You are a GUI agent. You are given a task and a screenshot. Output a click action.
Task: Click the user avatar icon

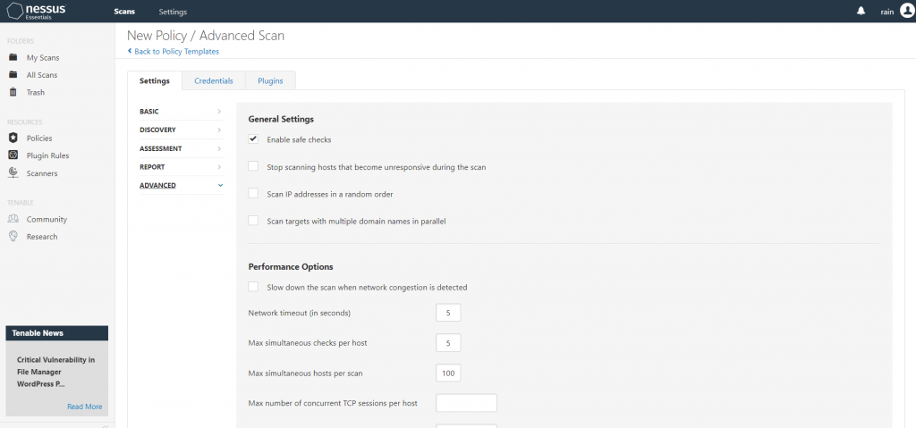[907, 11]
